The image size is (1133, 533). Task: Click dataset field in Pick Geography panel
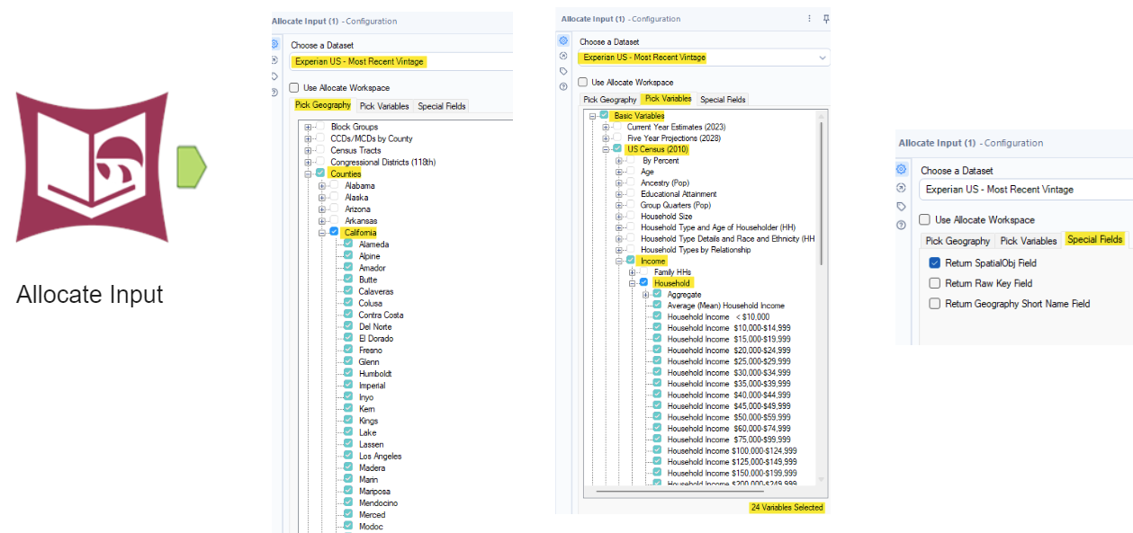point(401,62)
